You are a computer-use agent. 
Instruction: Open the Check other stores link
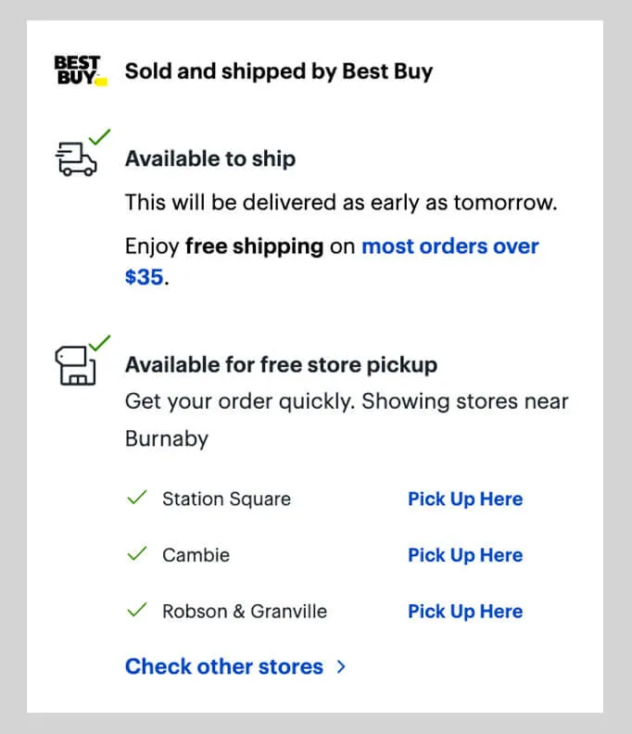click(x=223, y=666)
